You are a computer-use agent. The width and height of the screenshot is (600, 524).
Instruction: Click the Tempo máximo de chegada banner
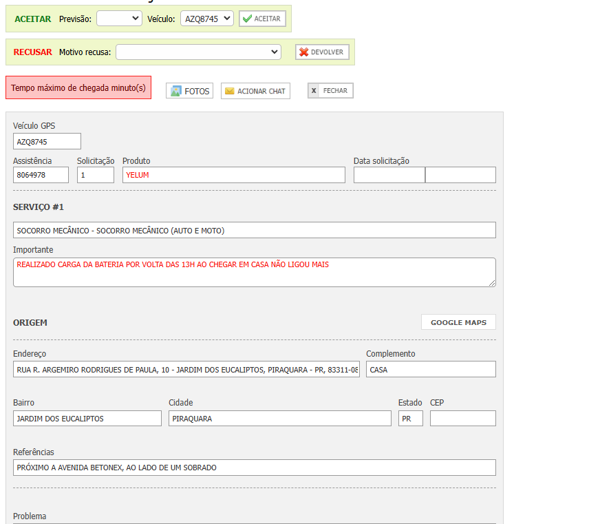point(78,88)
